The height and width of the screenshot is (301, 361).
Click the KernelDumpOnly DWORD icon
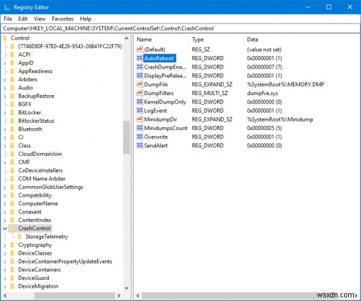140,102
